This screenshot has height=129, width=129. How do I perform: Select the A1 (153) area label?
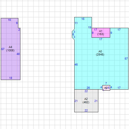pos(101,33)
